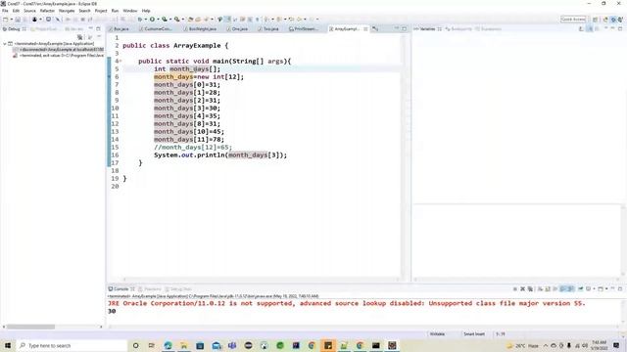Click the Debug launch icon

(x=140, y=20)
